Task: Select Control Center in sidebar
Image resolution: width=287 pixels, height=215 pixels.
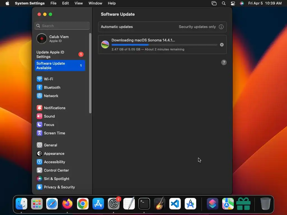Action: (60, 170)
